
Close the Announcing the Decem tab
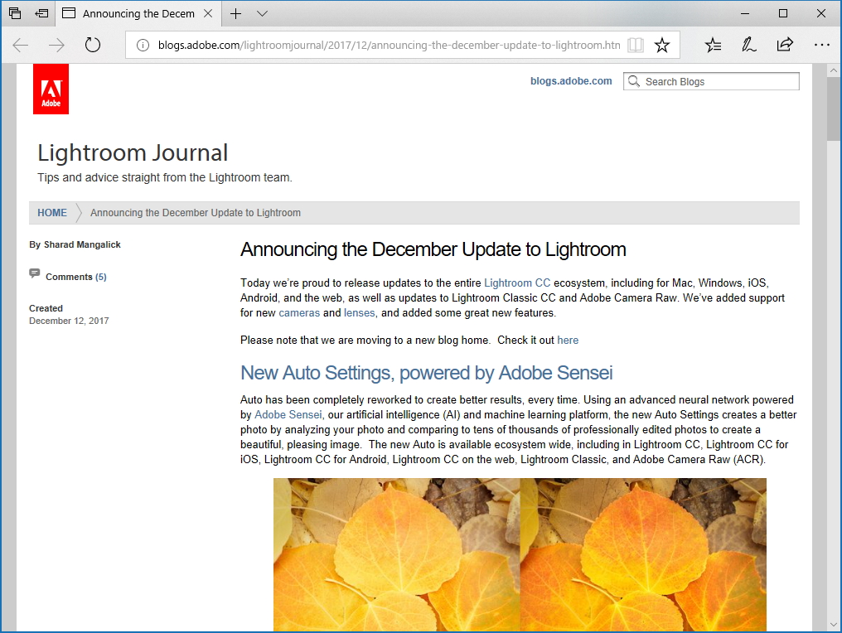[208, 13]
